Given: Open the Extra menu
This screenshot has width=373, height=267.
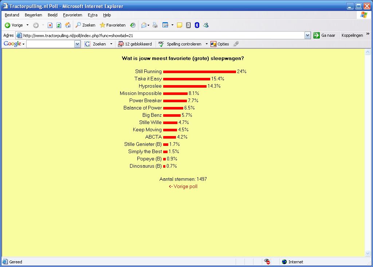Looking at the screenshot, I should pyautogui.click(x=93, y=15).
